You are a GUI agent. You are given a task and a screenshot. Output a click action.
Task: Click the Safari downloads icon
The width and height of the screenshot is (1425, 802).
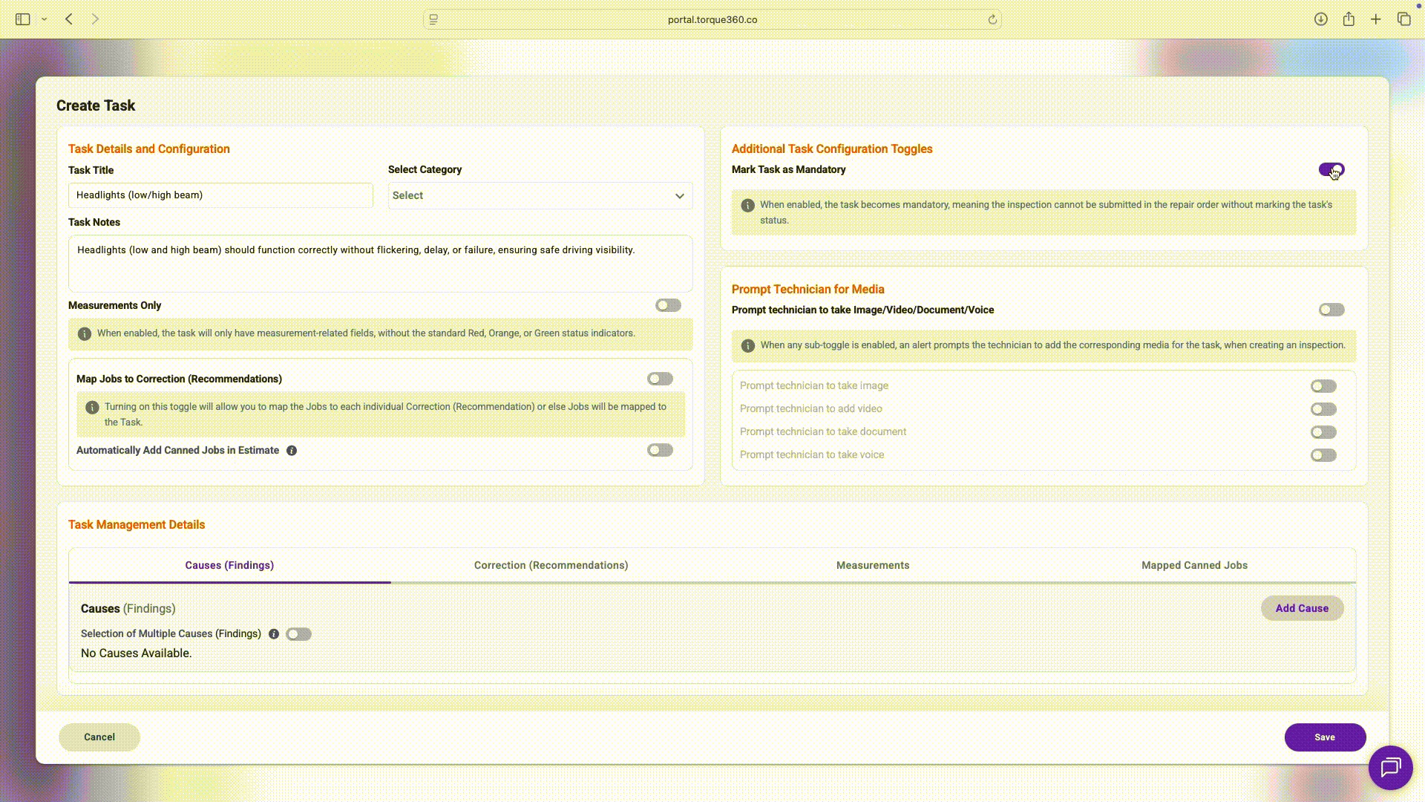coord(1320,19)
